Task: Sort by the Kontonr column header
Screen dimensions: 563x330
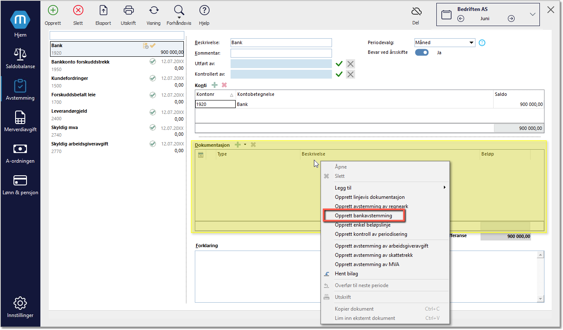Action: pos(215,95)
